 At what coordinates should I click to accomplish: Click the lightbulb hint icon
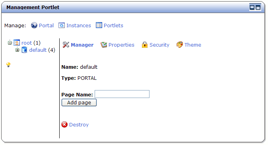8,64
